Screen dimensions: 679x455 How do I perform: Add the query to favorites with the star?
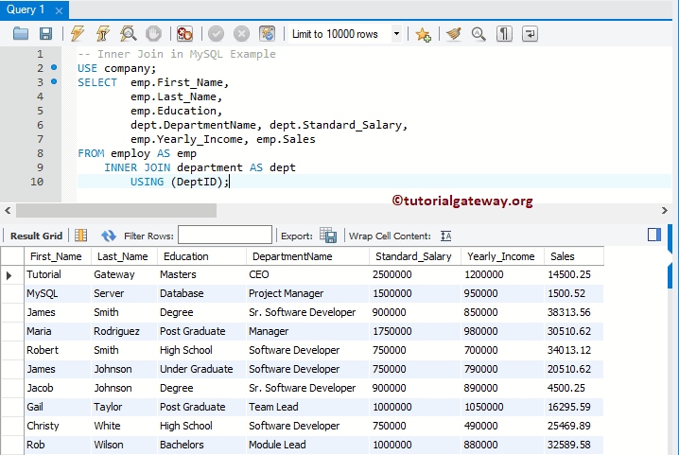(423, 34)
